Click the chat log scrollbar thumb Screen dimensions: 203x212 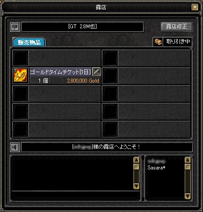(136, 167)
